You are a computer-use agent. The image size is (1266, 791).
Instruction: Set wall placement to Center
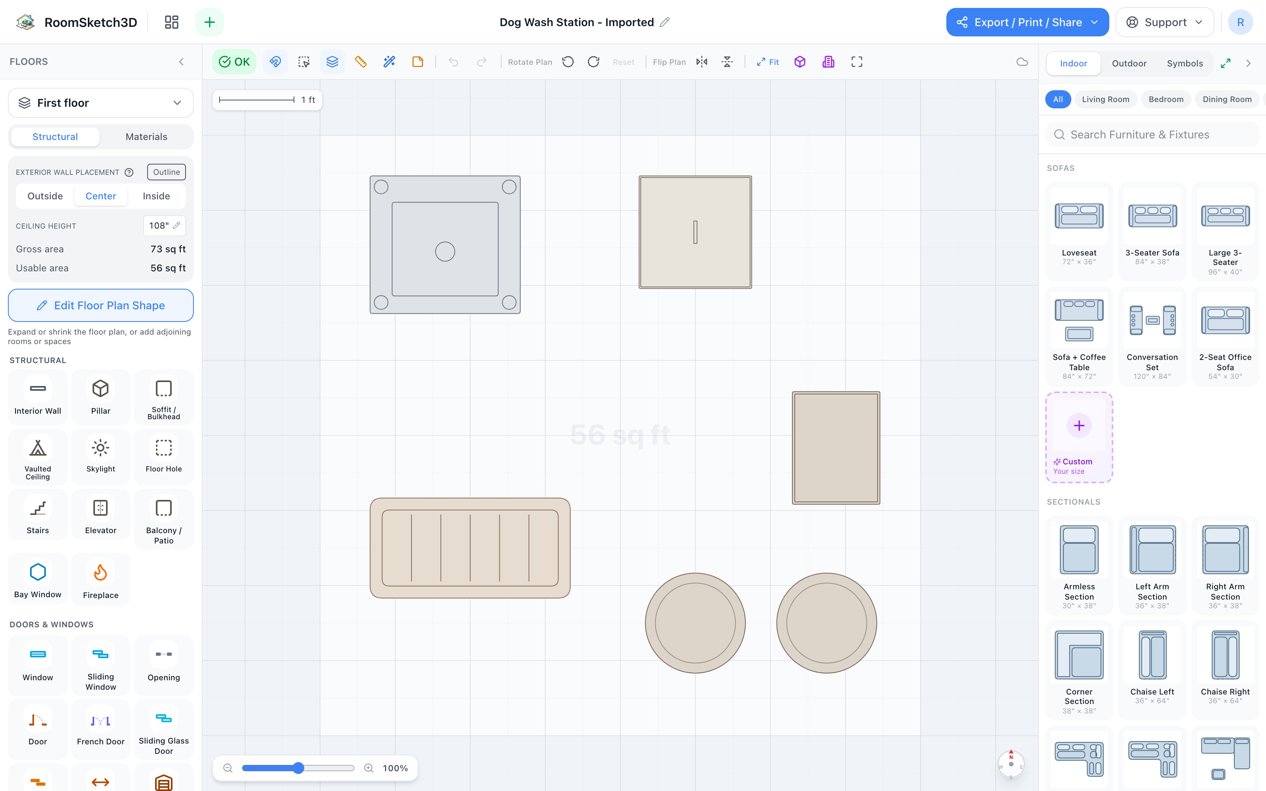tap(100, 196)
